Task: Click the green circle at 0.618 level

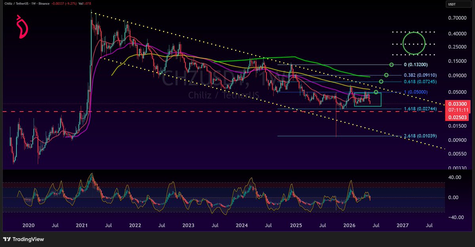Action: point(381,82)
